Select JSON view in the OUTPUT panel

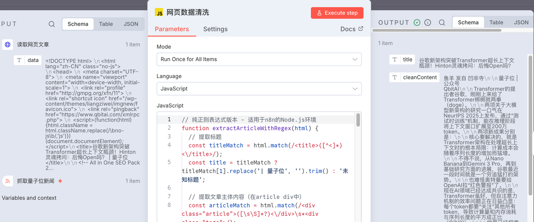coord(521,23)
